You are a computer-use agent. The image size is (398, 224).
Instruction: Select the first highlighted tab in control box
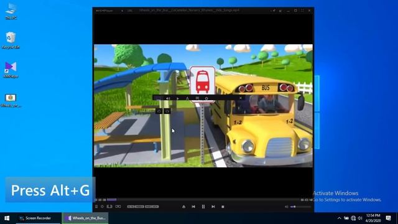coord(158,98)
